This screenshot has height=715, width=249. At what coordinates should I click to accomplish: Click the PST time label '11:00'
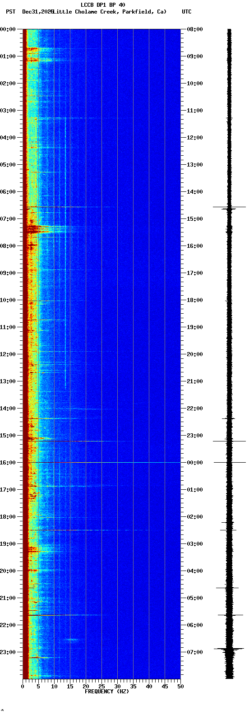(8, 327)
